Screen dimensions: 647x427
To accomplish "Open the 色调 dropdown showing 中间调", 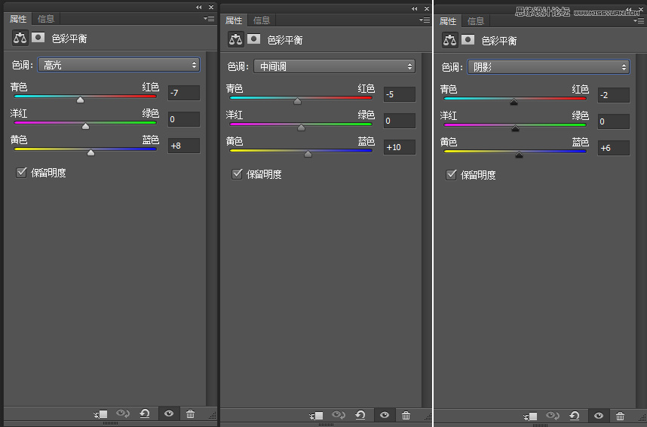I will 334,66.
